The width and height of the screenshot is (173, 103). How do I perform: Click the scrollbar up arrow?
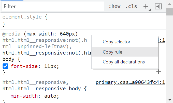170,4
